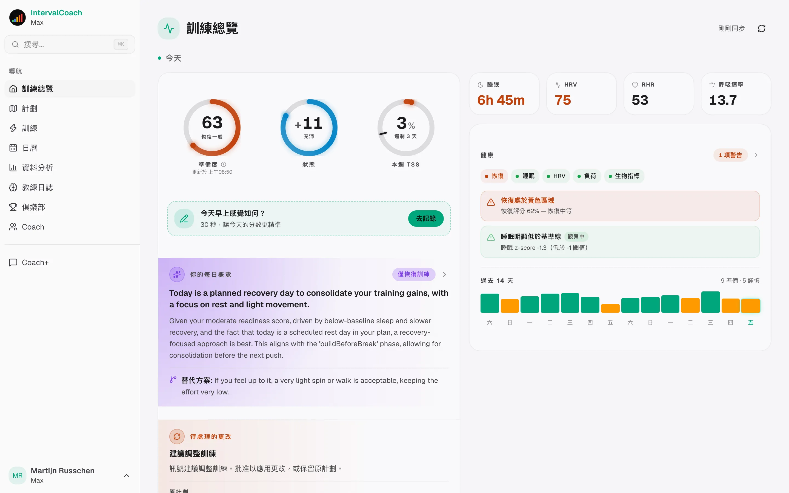
Task: Click the 訓練總覽 home icon in sidebar
Action: 13,89
